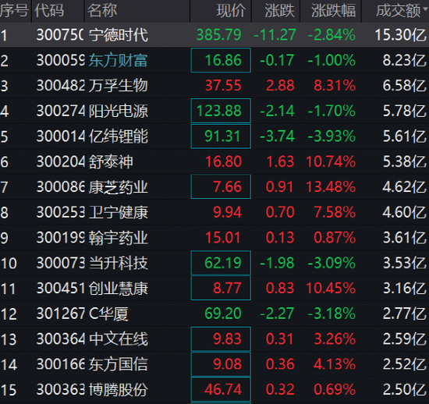Screen dimensions: 429x404
Task: Click turnover value 3.61亿
Action: 404,238
